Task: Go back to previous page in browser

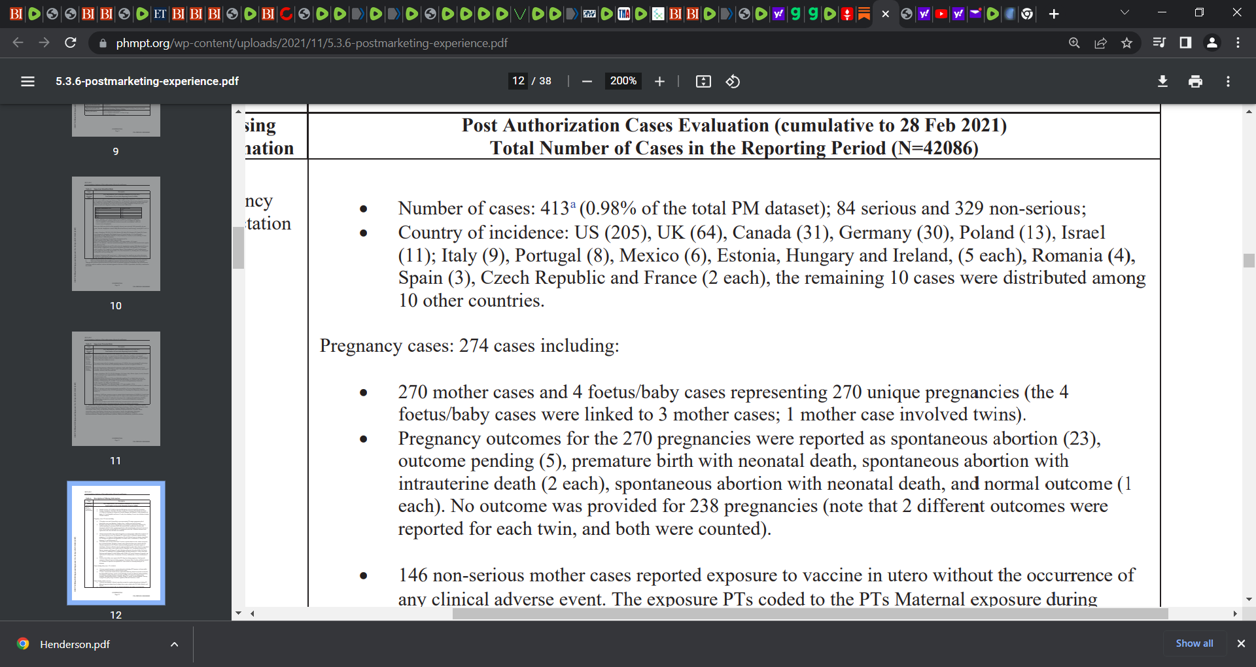Action: (x=18, y=43)
